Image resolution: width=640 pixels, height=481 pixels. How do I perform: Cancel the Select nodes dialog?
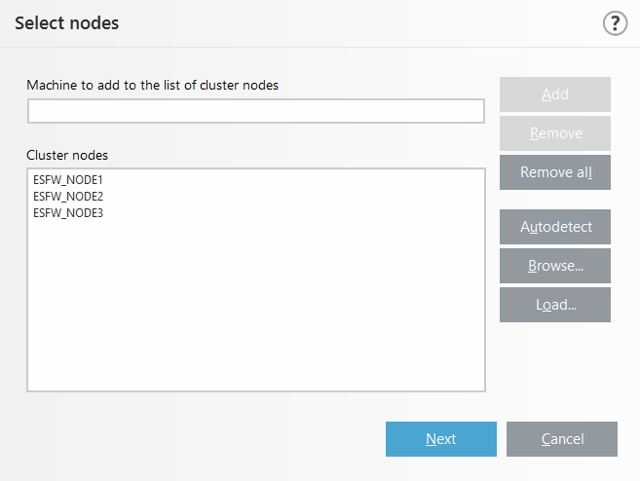pos(562,439)
